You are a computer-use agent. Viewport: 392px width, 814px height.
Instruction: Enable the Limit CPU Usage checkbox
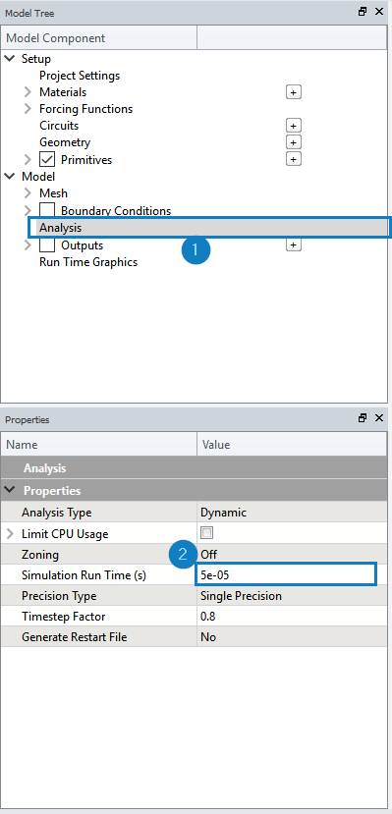click(207, 533)
